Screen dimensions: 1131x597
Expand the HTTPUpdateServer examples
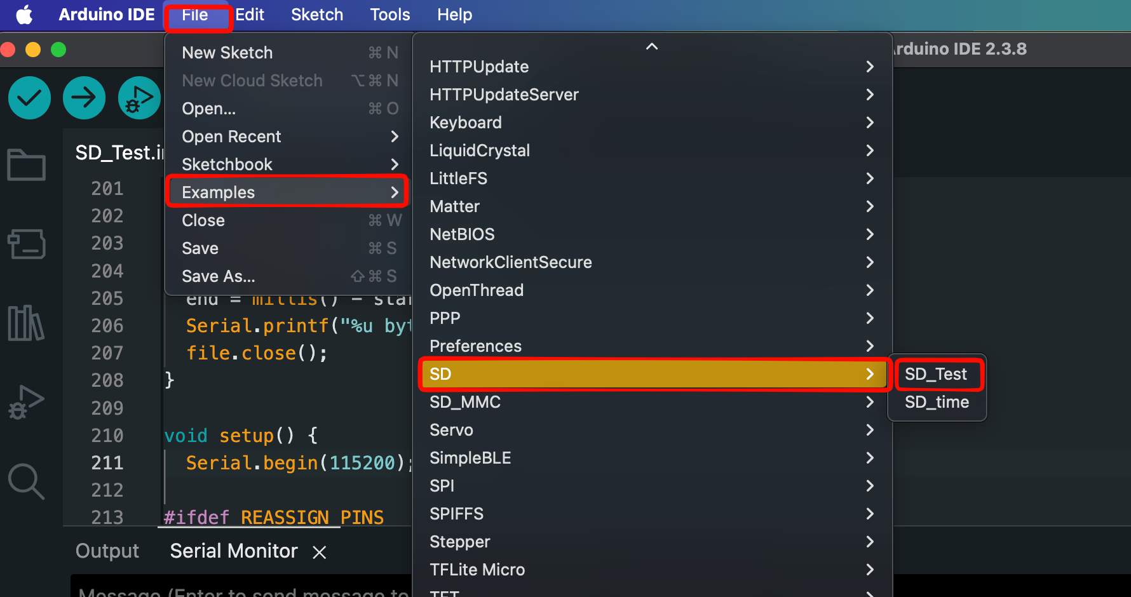tap(653, 95)
